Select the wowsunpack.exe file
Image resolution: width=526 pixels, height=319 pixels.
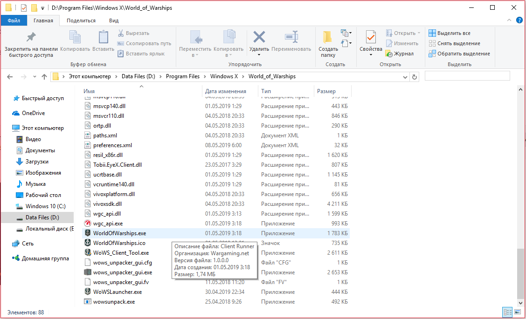click(x=216, y=302)
